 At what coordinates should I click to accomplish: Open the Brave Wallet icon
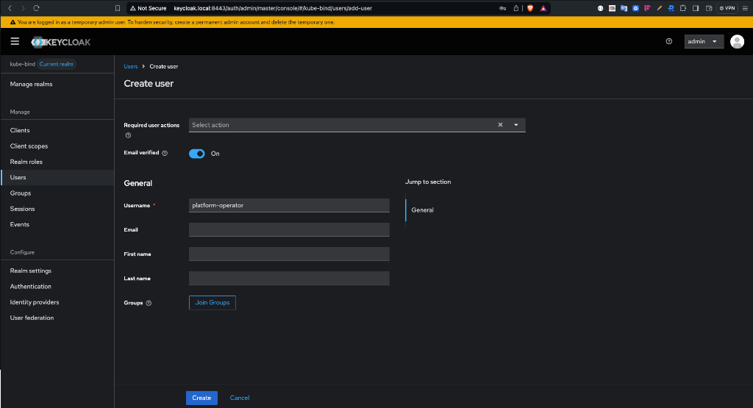pos(709,8)
